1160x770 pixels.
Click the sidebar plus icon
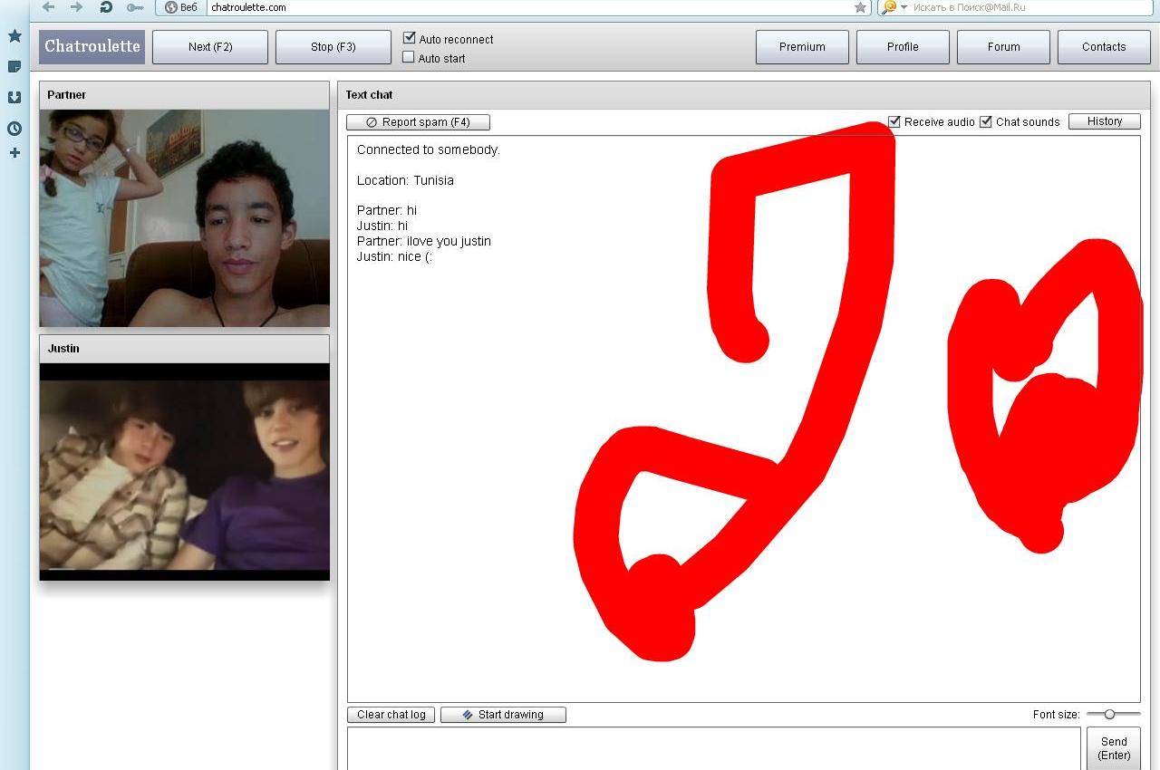coord(14,153)
